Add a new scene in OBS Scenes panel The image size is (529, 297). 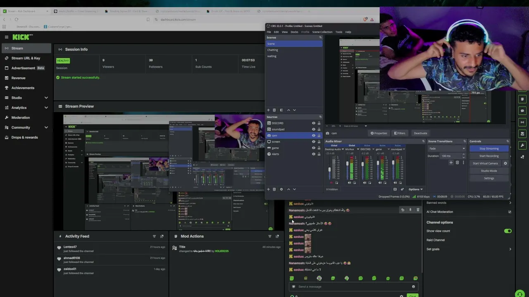(x=268, y=110)
